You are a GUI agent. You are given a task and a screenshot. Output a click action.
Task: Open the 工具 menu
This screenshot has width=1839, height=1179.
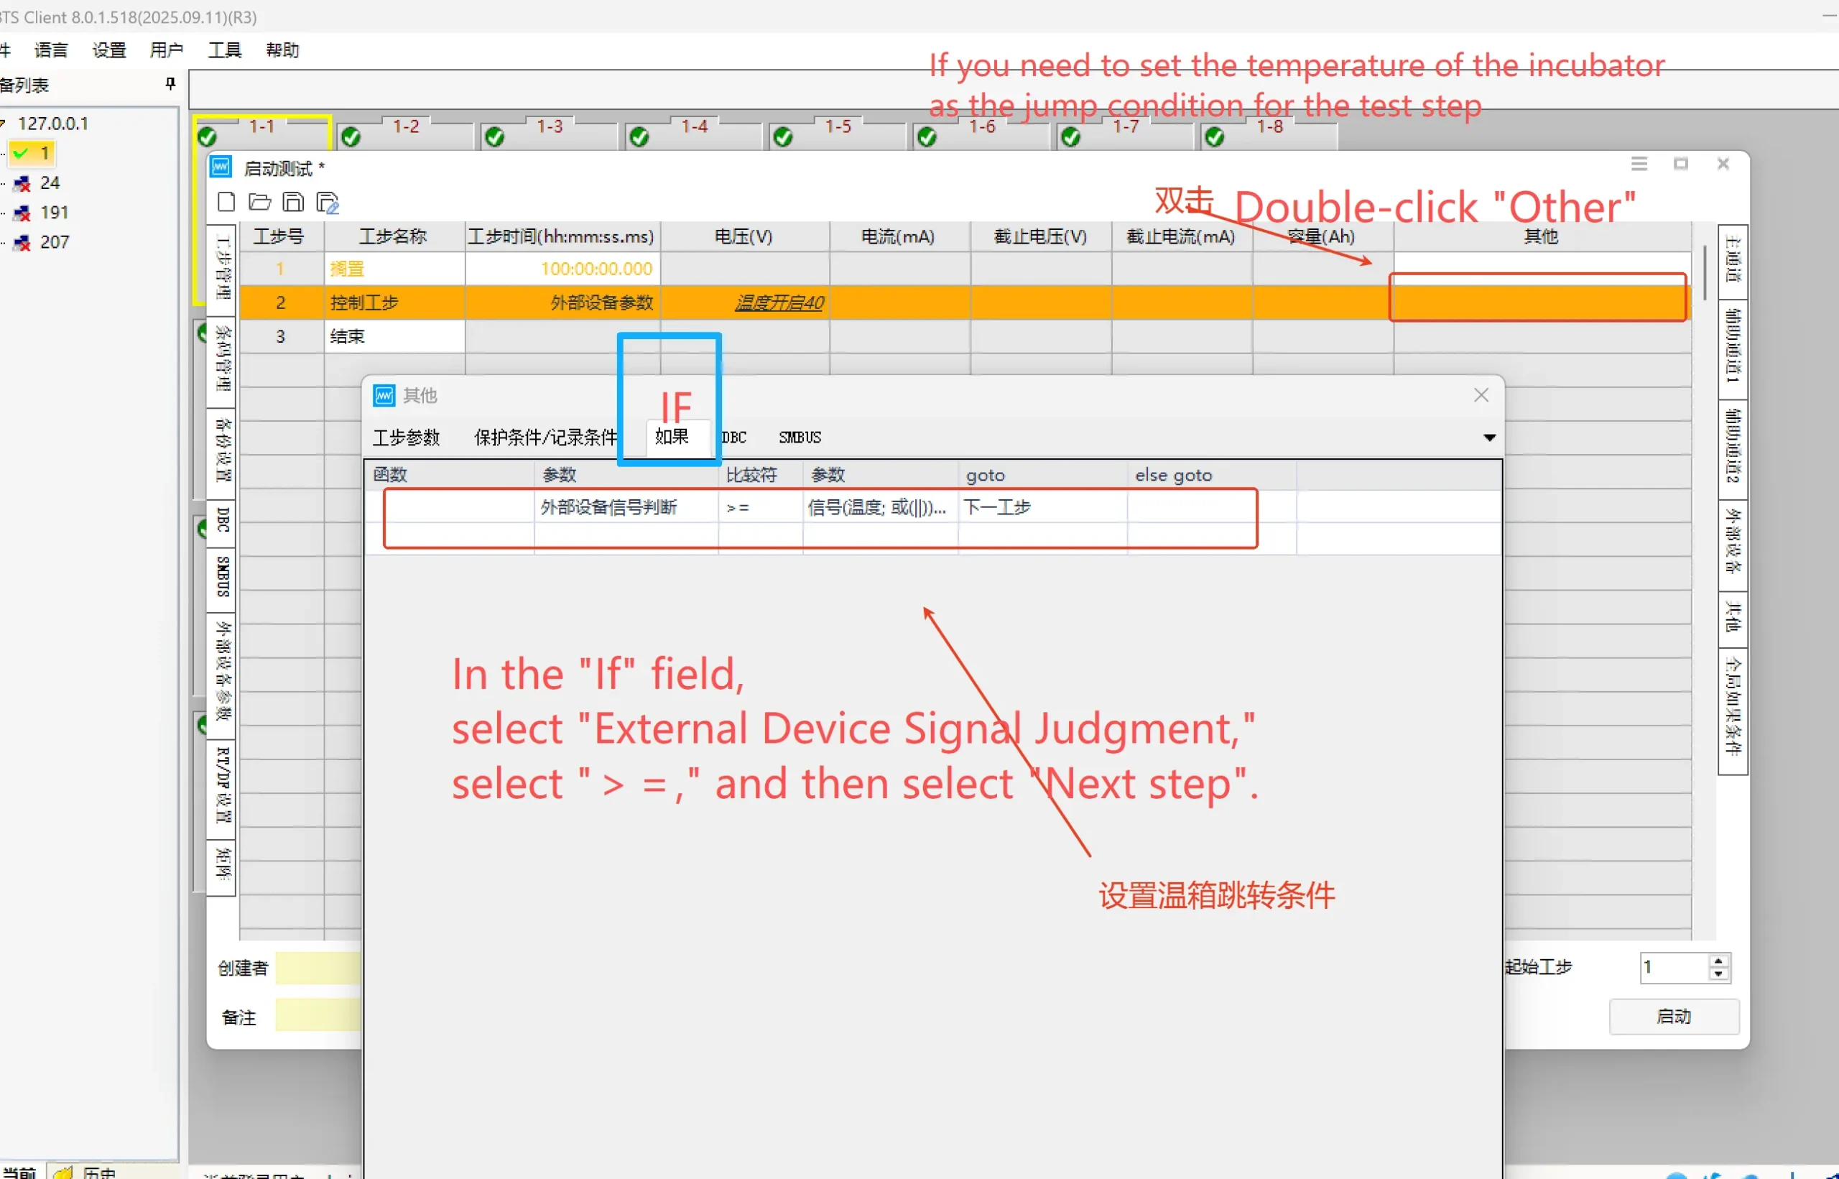point(224,50)
